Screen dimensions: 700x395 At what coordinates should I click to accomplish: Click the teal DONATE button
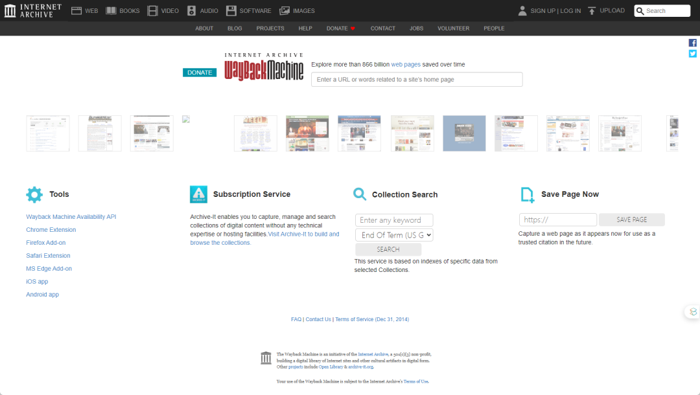[200, 73]
